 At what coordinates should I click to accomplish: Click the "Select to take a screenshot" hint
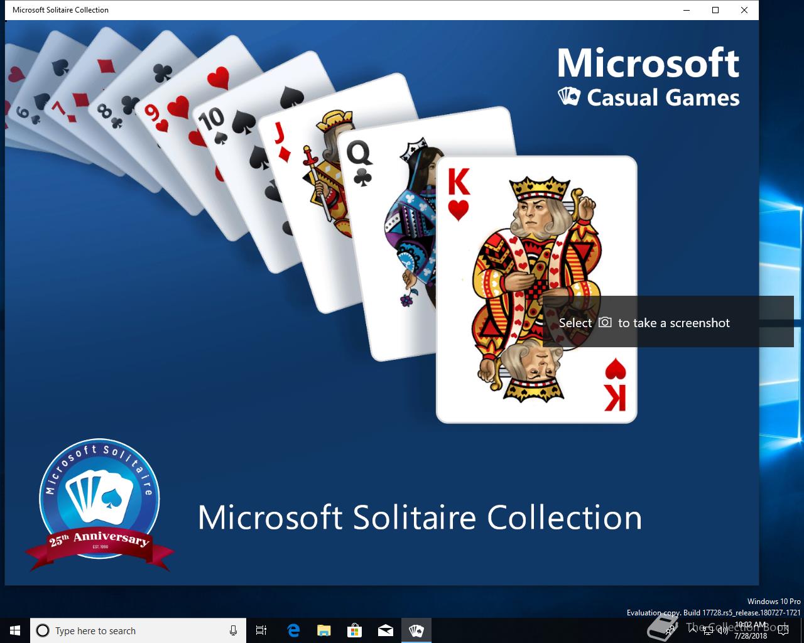pos(668,321)
